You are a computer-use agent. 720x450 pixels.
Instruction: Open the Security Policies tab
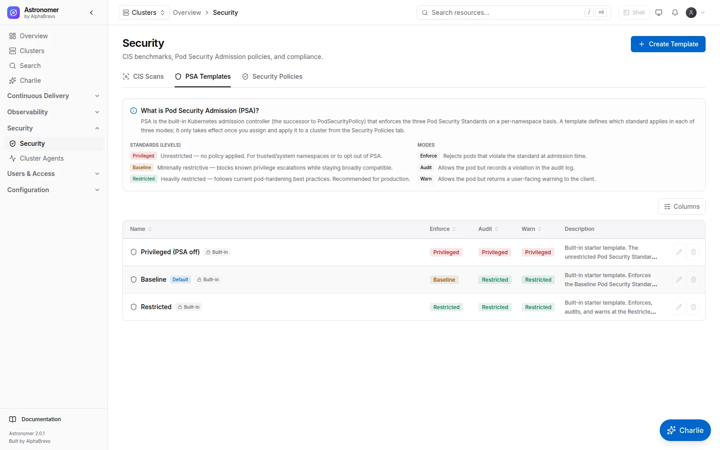click(x=272, y=76)
